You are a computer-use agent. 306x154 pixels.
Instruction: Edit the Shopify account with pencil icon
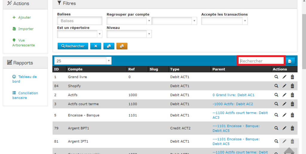284,86
